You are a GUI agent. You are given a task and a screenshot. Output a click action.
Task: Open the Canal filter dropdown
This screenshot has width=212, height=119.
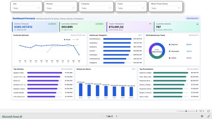tap(131, 8)
